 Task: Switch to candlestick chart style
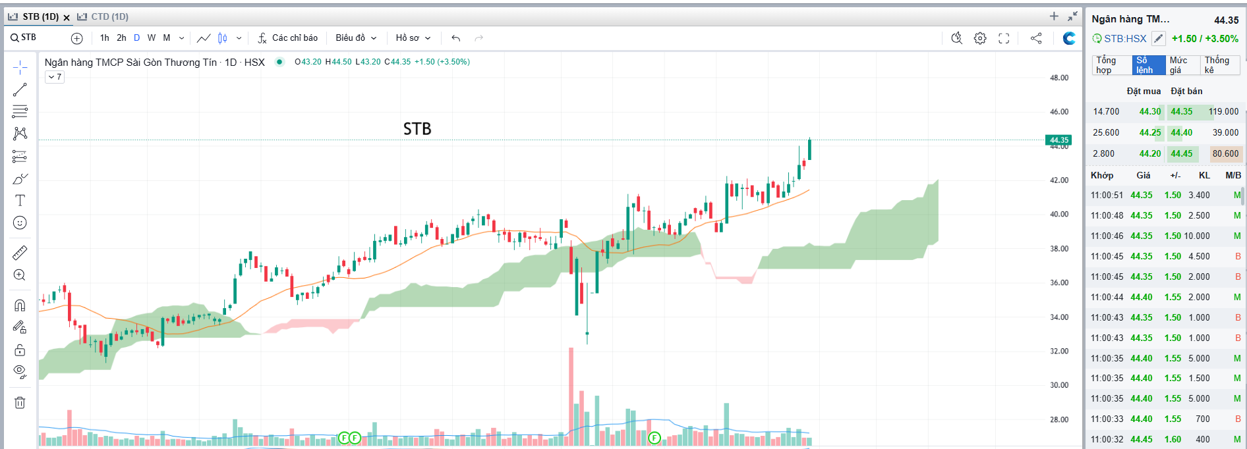point(223,38)
